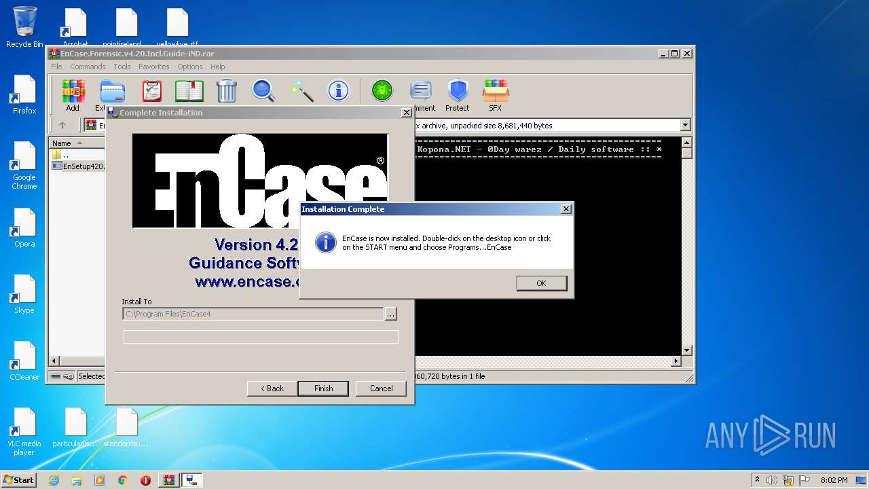Expand the WinRAR address bar dropdown
The width and height of the screenshot is (869, 489).
coord(685,125)
